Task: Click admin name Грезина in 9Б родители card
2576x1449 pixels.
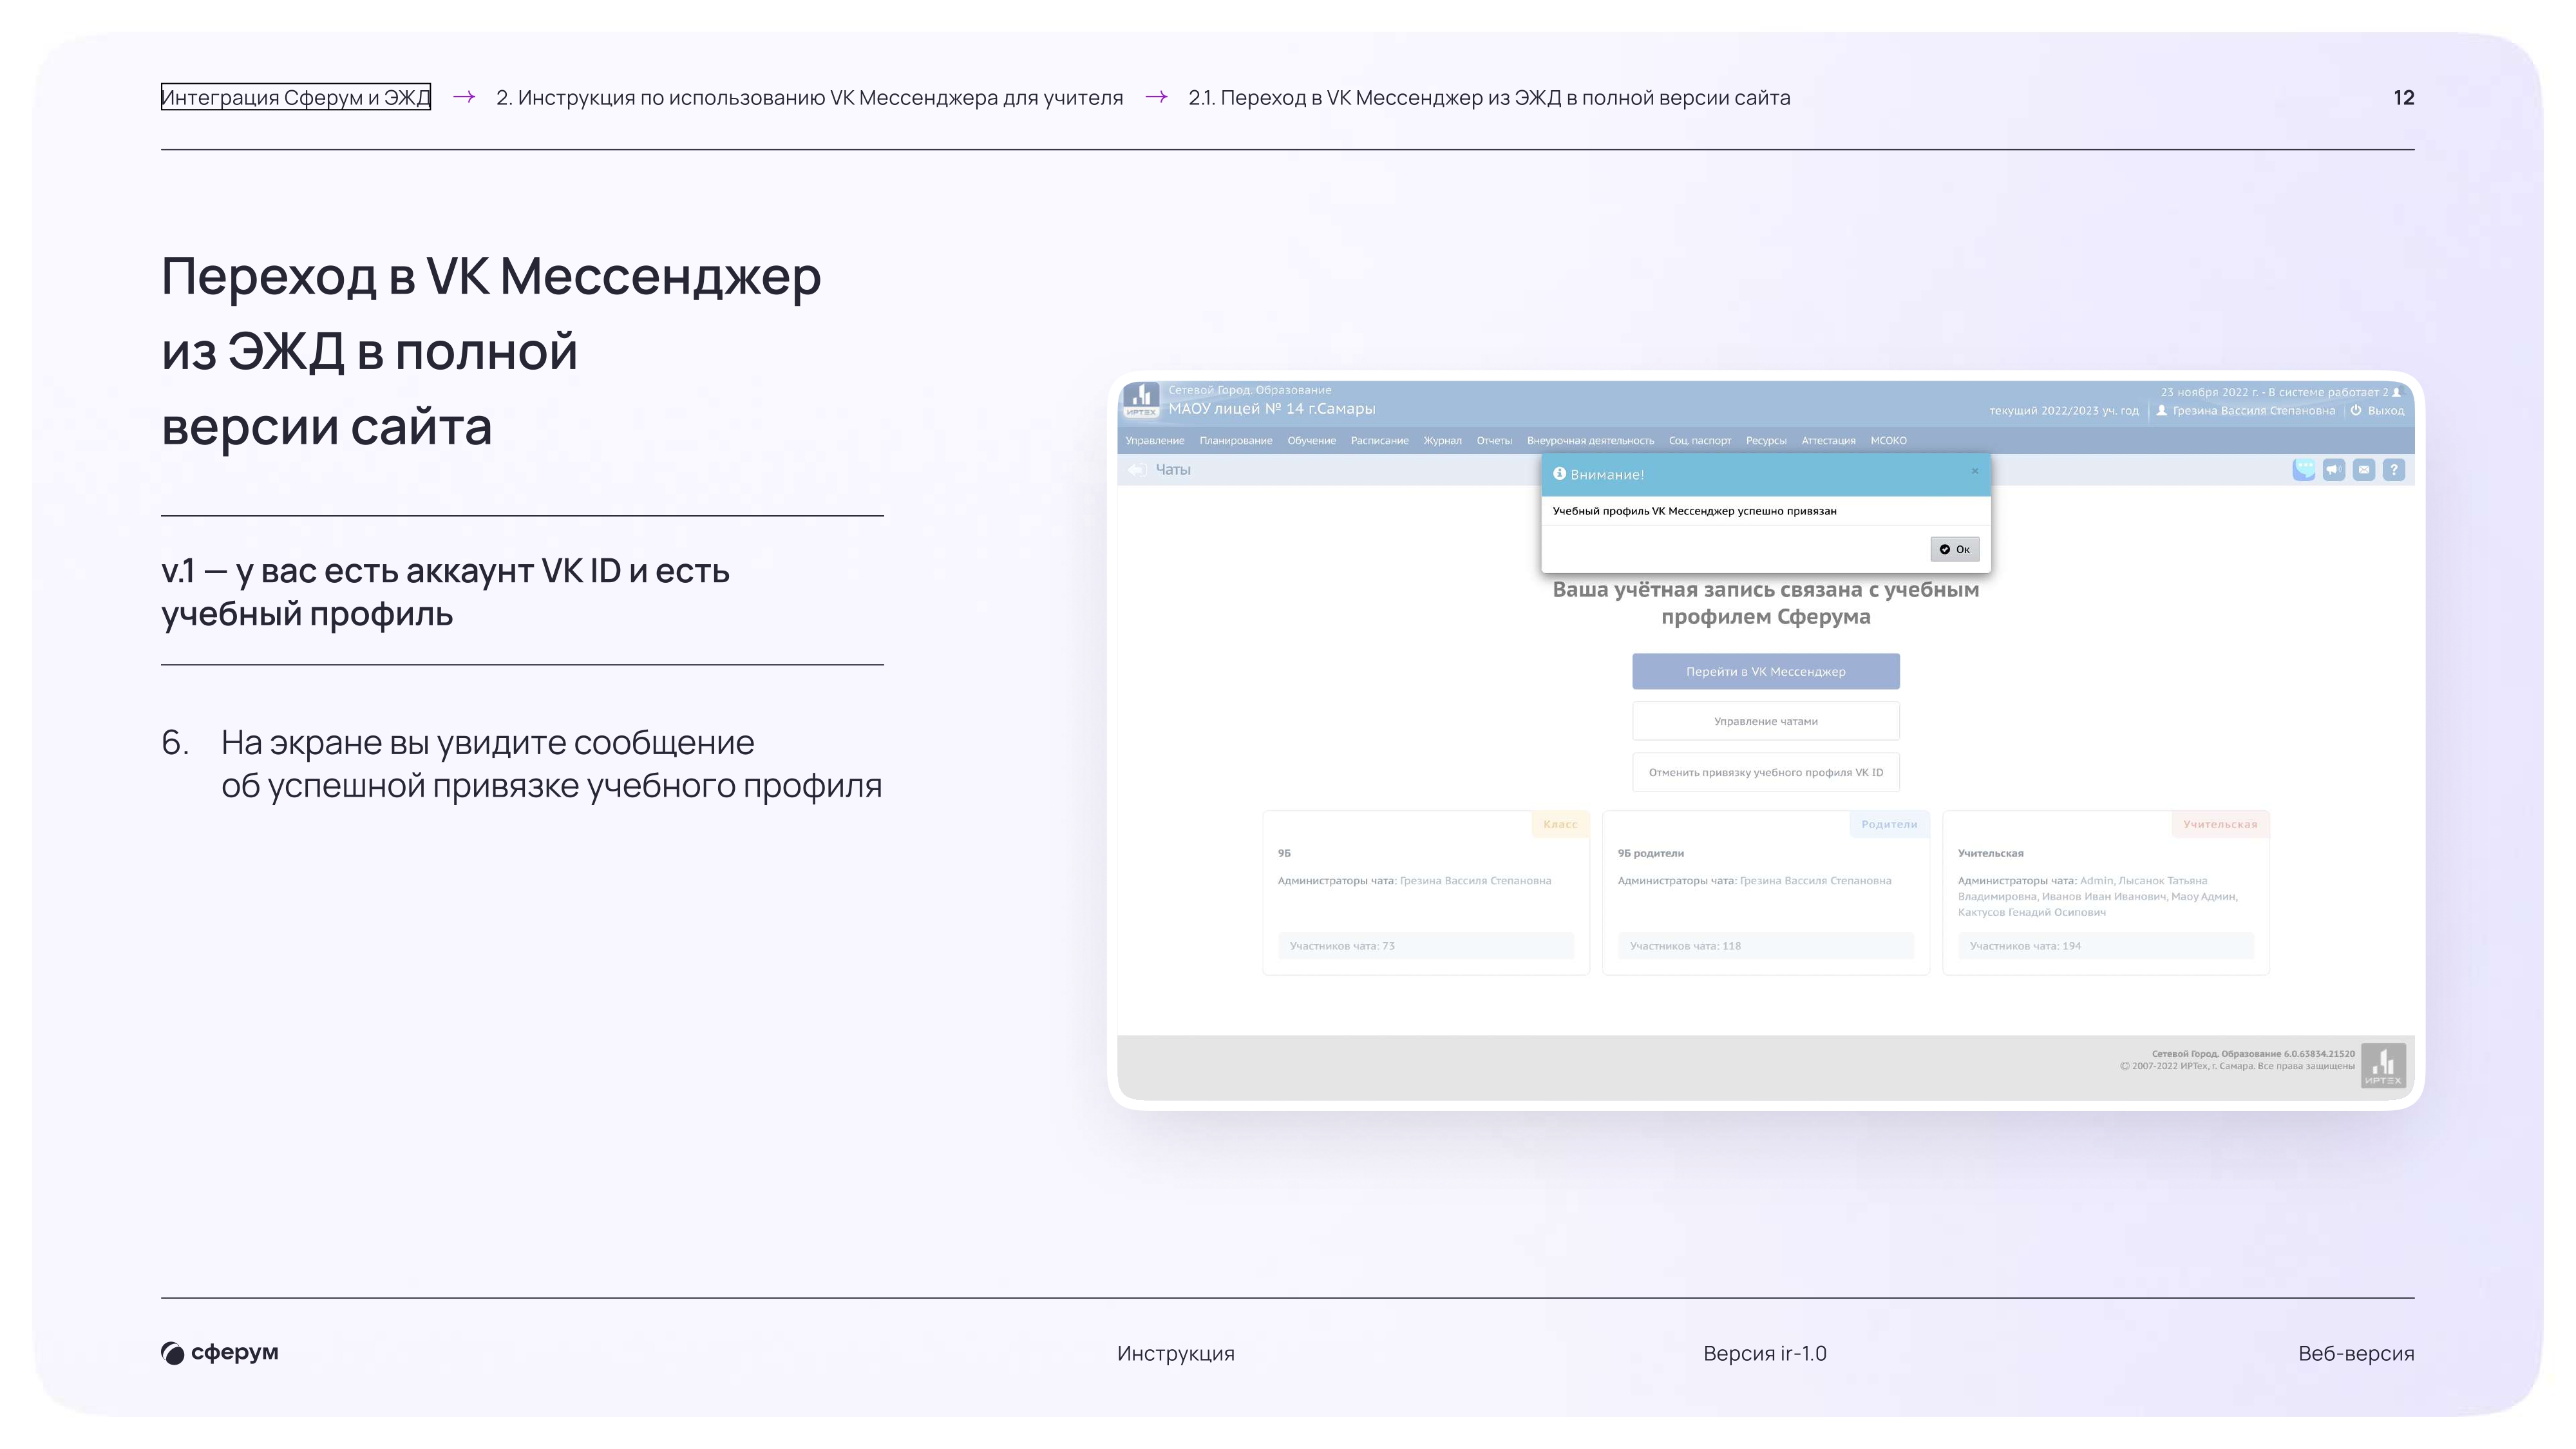Action: click(1815, 881)
